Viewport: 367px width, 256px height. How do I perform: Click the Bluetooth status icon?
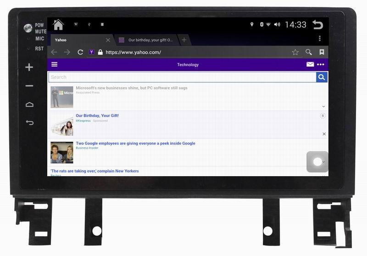tap(261, 24)
